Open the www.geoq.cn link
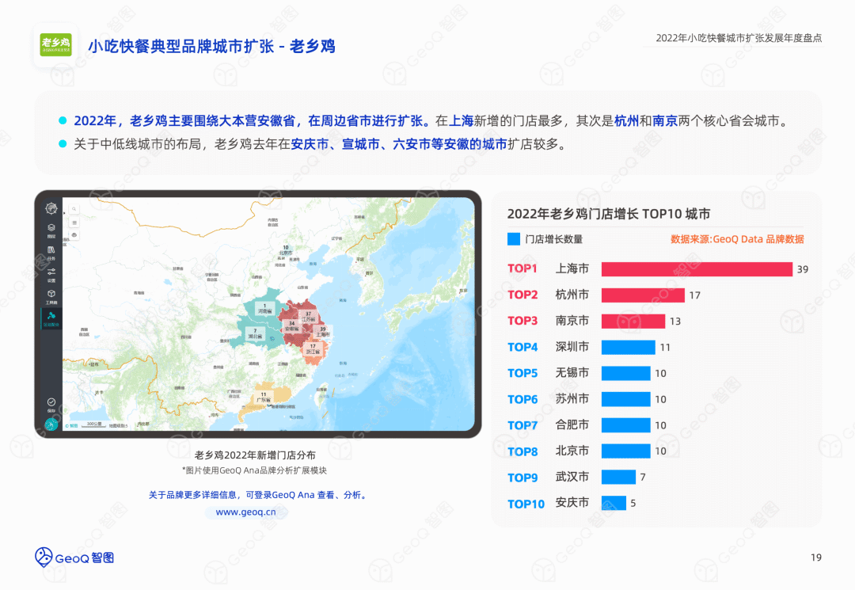This screenshot has height=590, width=855. tap(246, 512)
